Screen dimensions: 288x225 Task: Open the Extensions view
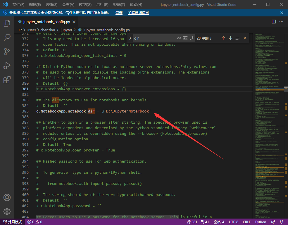click(7, 80)
